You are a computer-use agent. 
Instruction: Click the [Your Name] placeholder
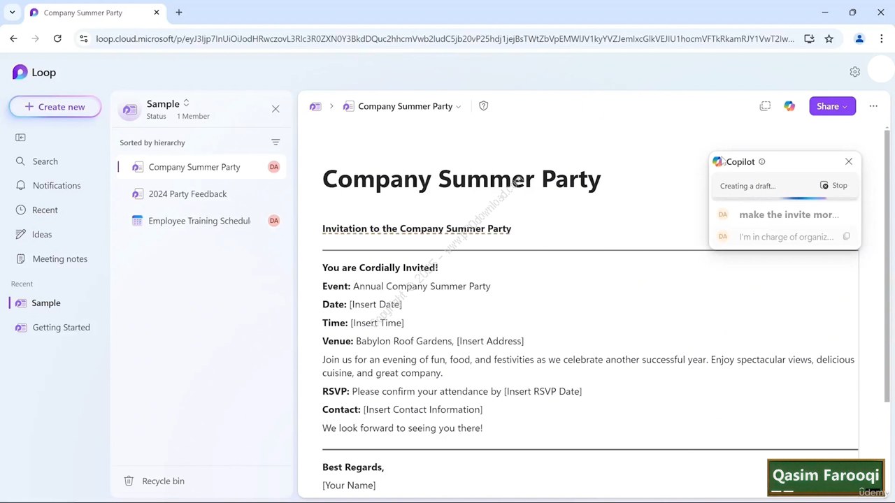(349, 485)
